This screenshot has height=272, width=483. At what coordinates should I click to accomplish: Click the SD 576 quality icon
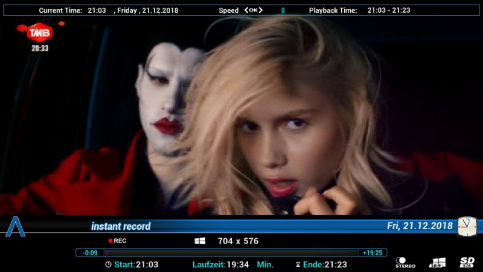467,262
